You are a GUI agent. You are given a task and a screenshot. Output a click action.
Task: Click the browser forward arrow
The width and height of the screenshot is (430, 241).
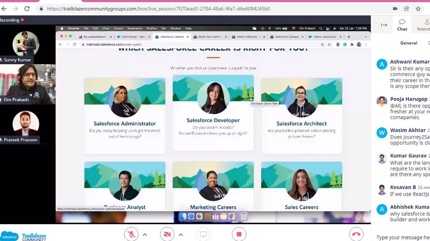[x=16, y=9]
